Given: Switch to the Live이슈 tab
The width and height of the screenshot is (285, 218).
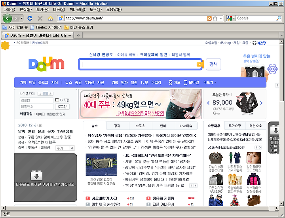Looking at the screenshot, I should [186, 126].
